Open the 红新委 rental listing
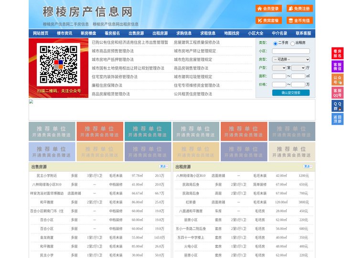 tap(191, 202)
